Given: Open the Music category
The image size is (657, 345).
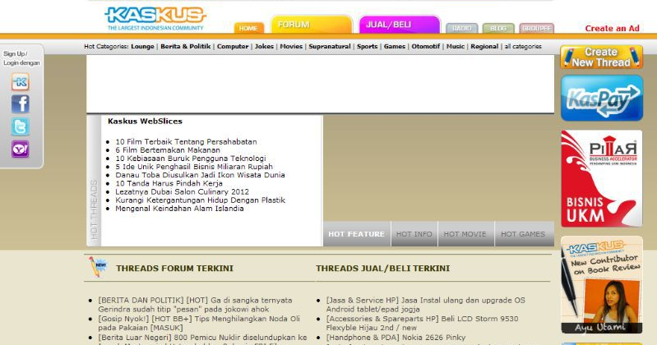Looking at the screenshot, I should pyautogui.click(x=456, y=47).
